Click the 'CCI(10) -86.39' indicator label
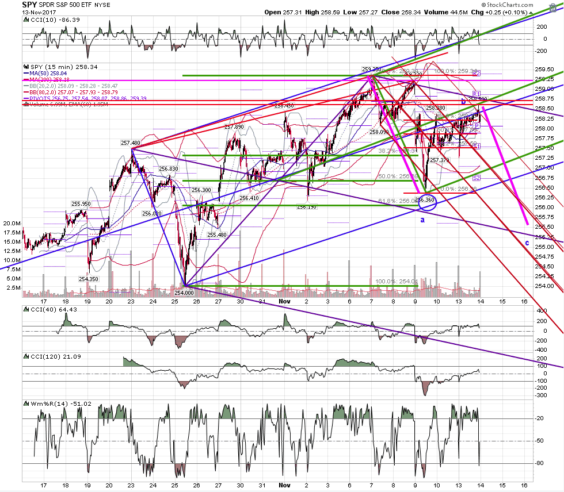The height and width of the screenshot is (492, 564). tap(55, 20)
